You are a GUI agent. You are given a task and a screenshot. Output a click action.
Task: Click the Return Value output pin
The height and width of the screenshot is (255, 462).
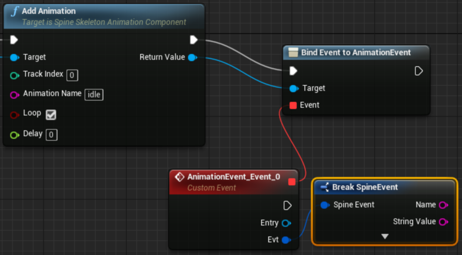pos(192,57)
